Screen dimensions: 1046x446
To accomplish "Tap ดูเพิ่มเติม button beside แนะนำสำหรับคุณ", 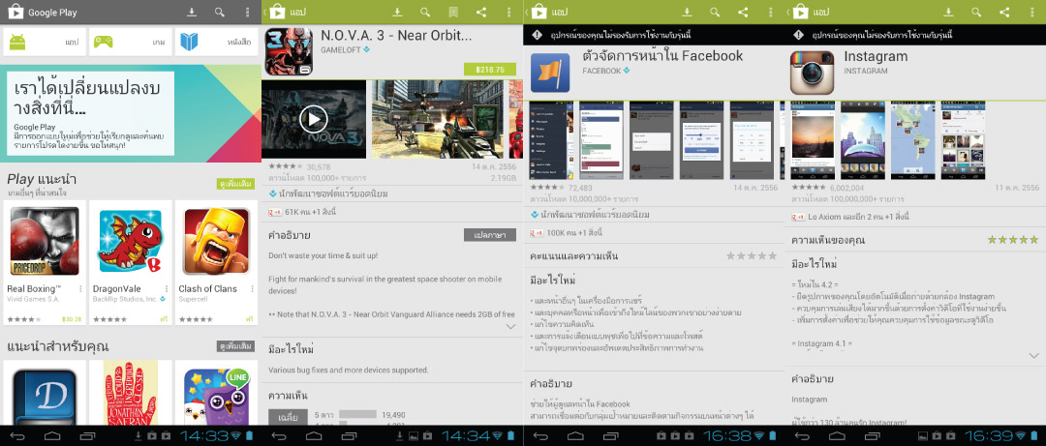I will (x=235, y=346).
